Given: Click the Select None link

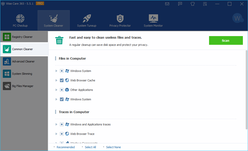Looking at the screenshot, I should click(x=113, y=147).
